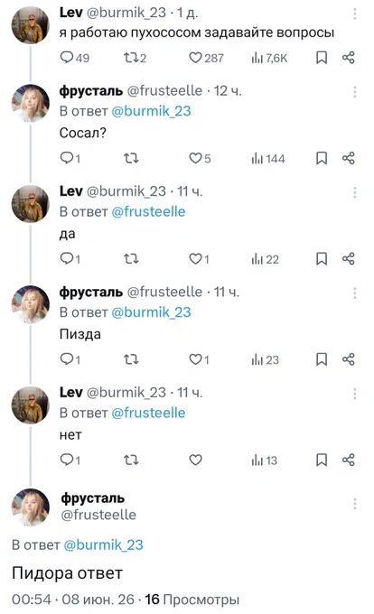Open more options on the "да" reply
This screenshot has height=614, width=374.
click(354, 192)
